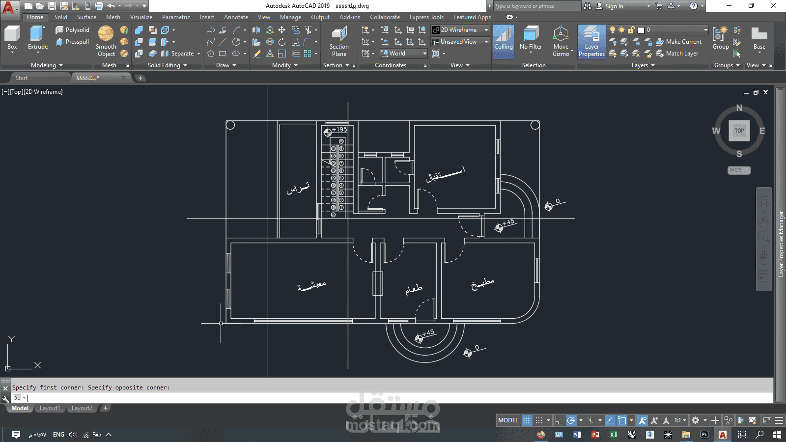Click the Base view tool
The width and height of the screenshot is (786, 442).
(x=759, y=38)
